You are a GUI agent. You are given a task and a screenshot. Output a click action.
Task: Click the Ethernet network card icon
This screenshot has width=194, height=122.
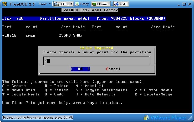[94, 4]
